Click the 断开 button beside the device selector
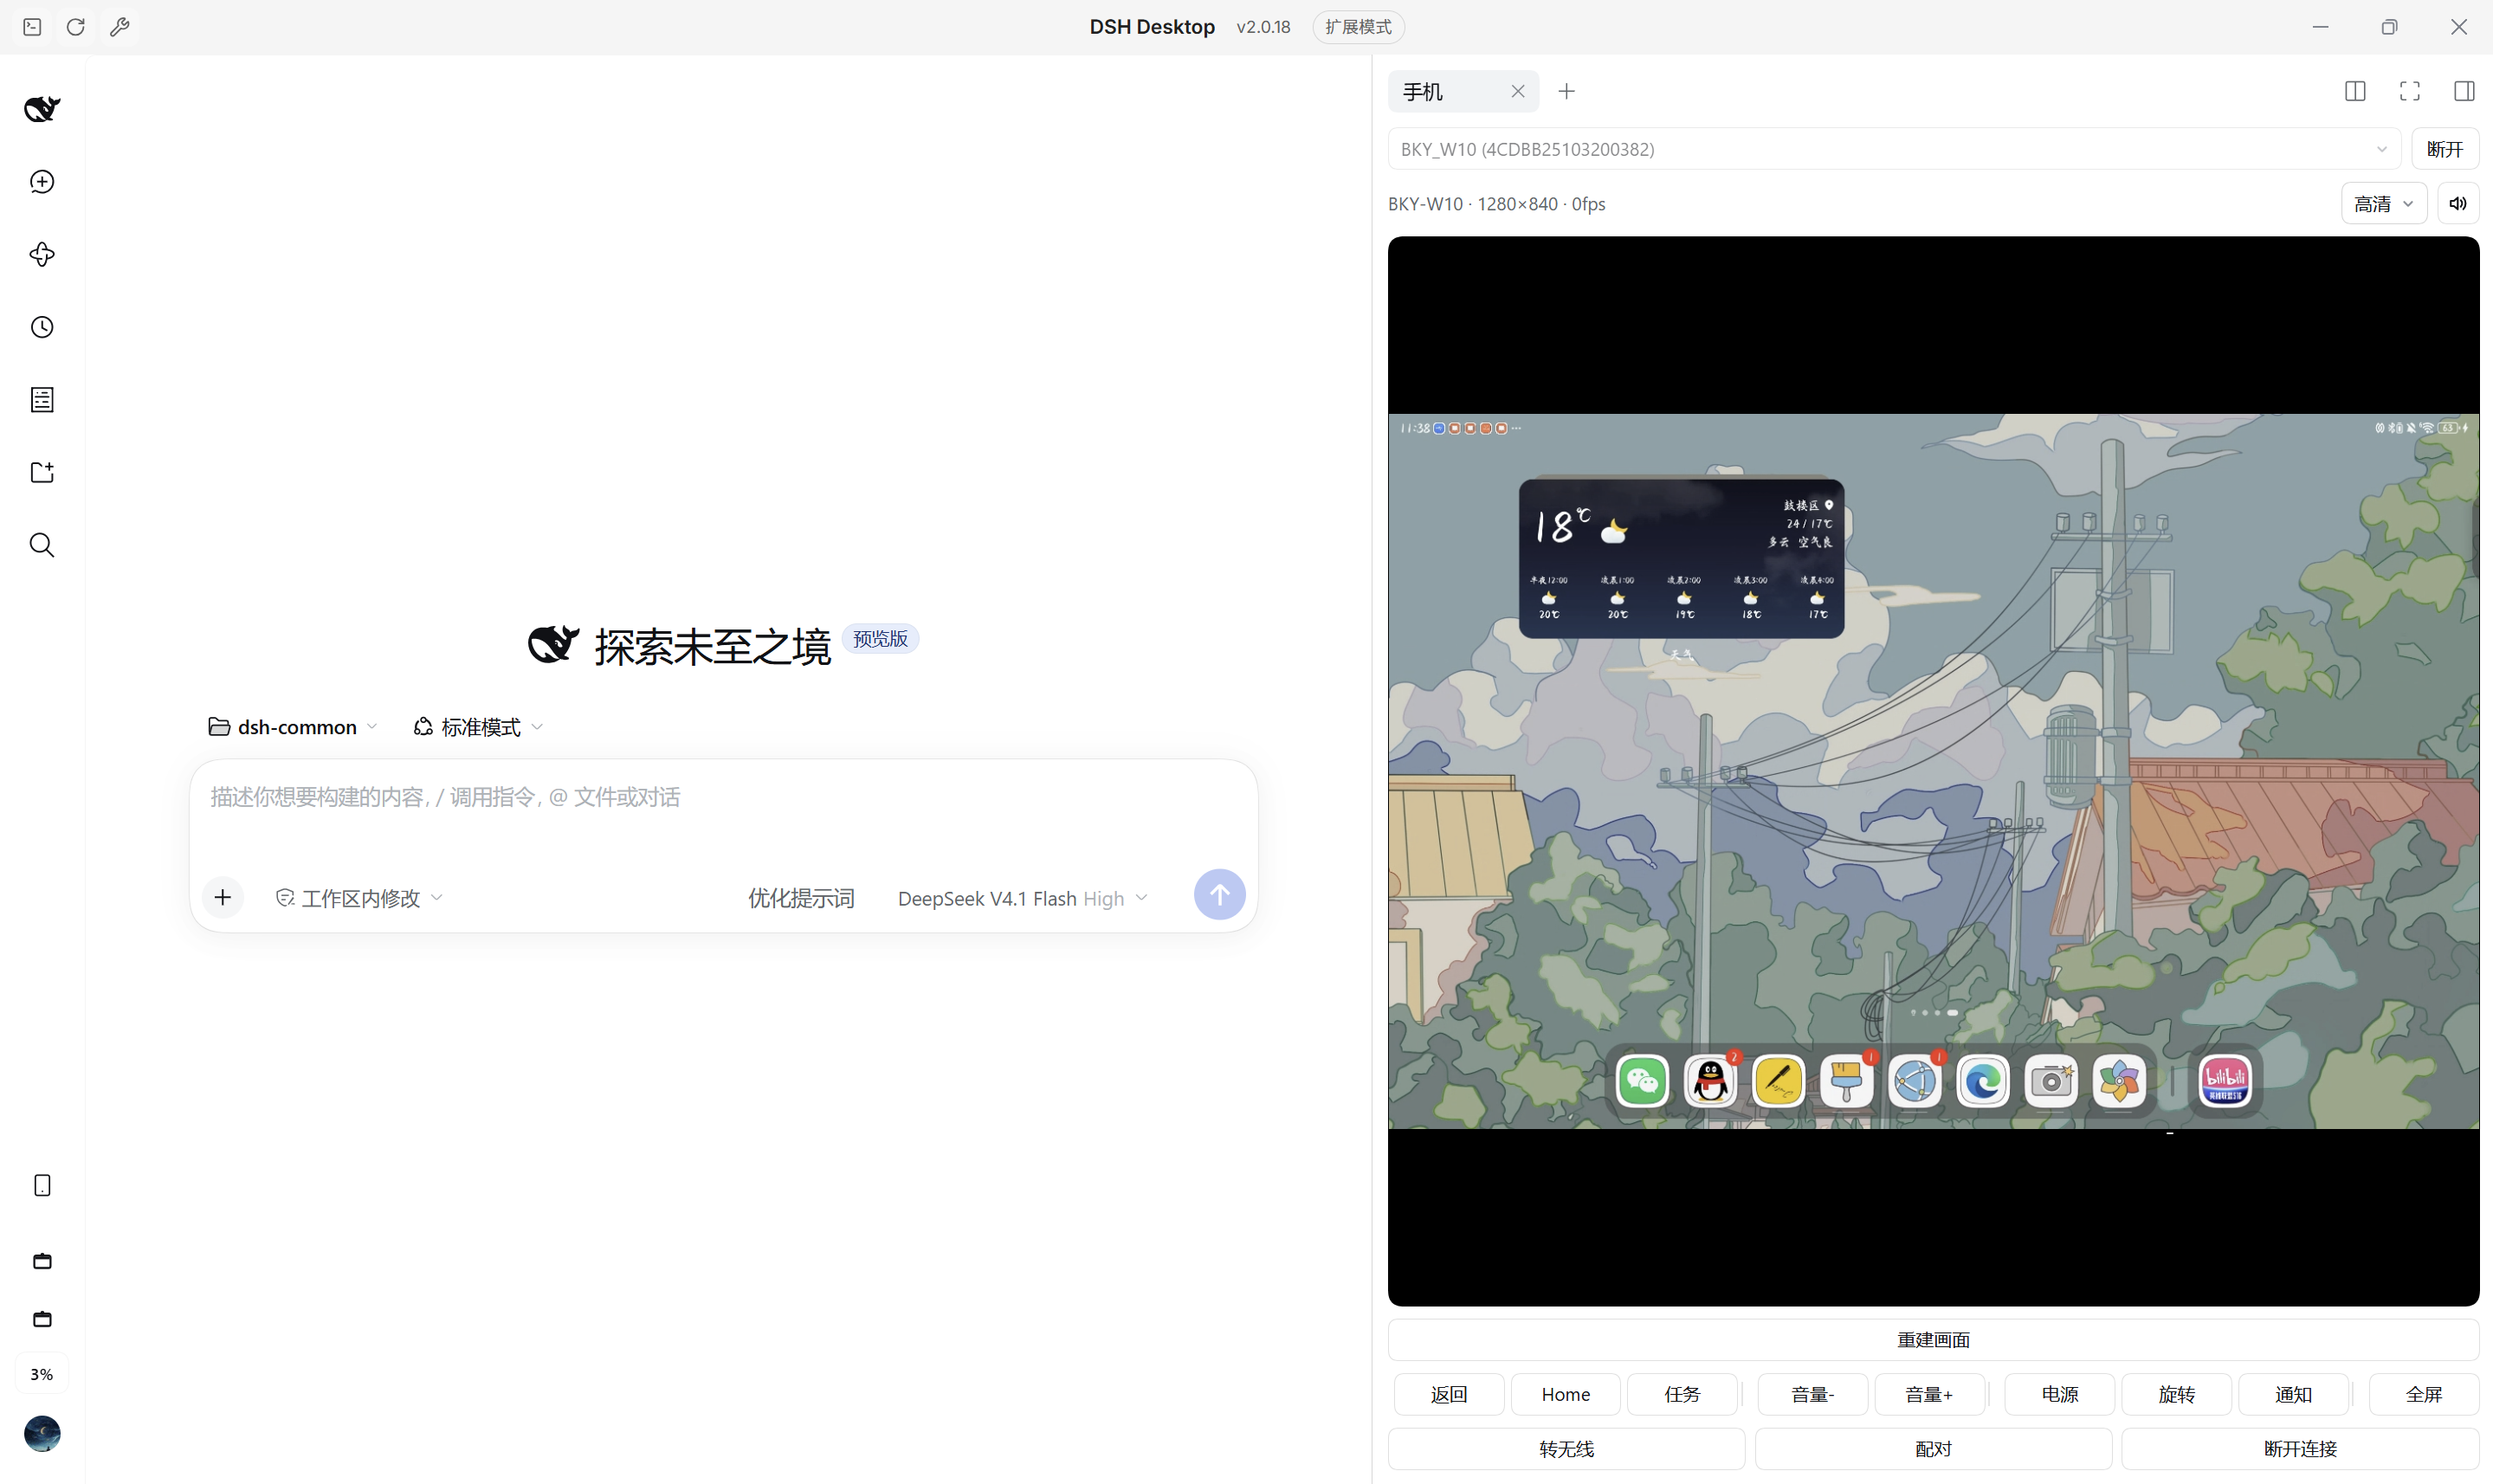The height and width of the screenshot is (1484, 2493). 2445,149
